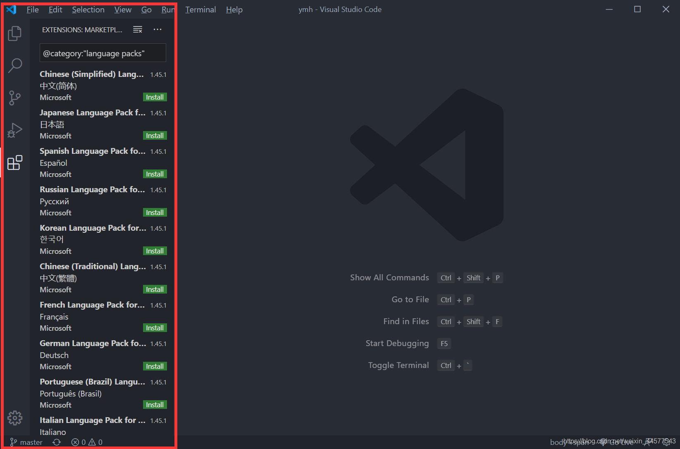The height and width of the screenshot is (449, 680).
Task: Install the Spanish language pack
Action: tap(155, 174)
